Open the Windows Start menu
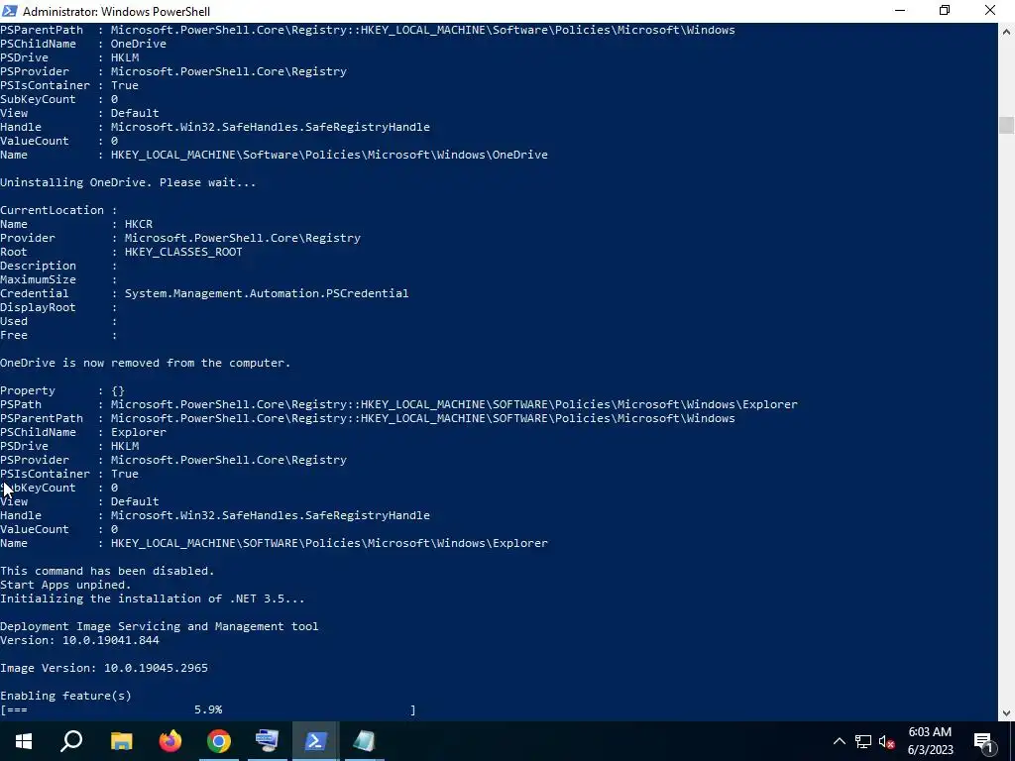Viewport: 1015px width, 761px height. 24,741
